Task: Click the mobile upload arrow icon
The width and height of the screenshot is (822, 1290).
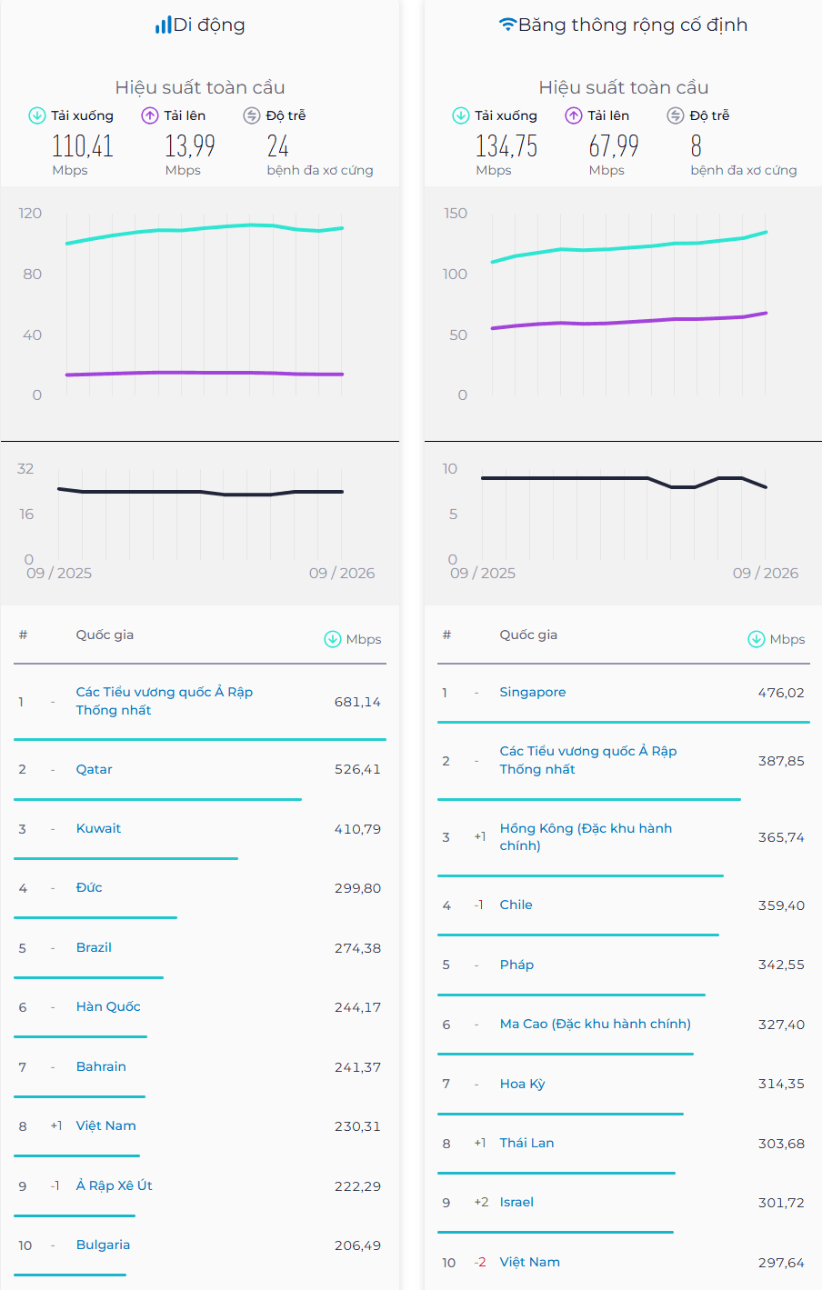Action: point(150,115)
